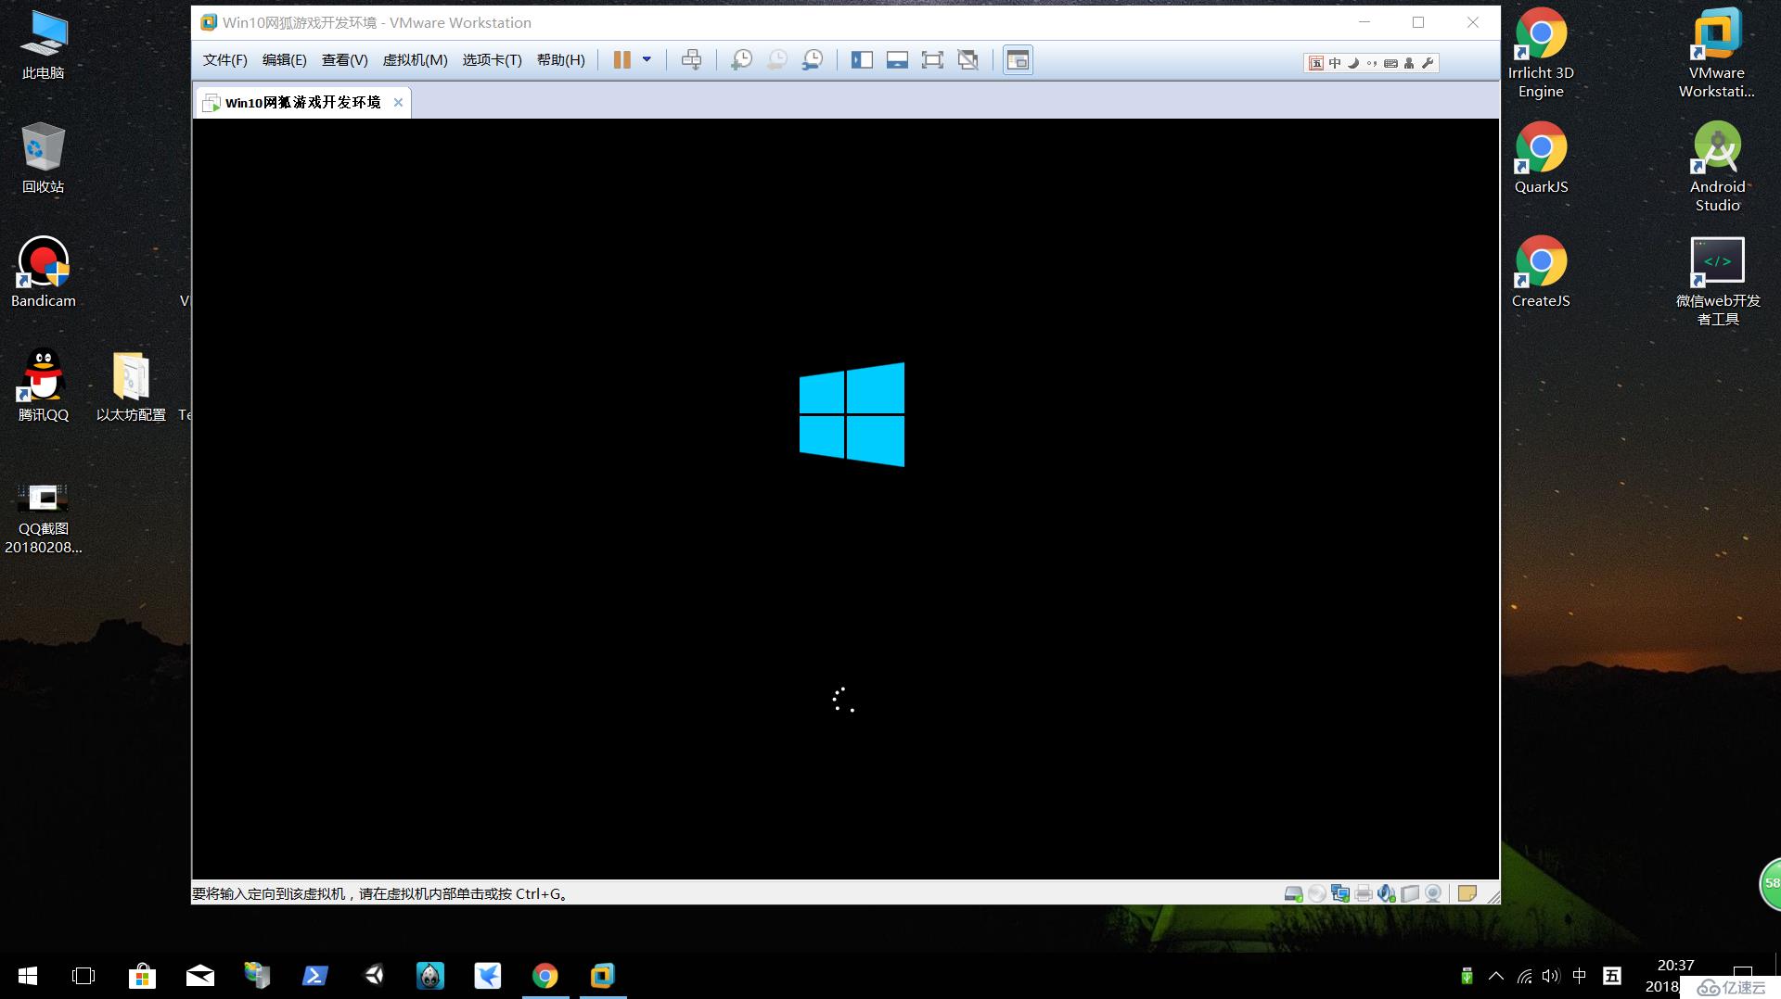This screenshot has height=999, width=1781.
Task: Enter full screen mode icon
Action: pos(932,60)
